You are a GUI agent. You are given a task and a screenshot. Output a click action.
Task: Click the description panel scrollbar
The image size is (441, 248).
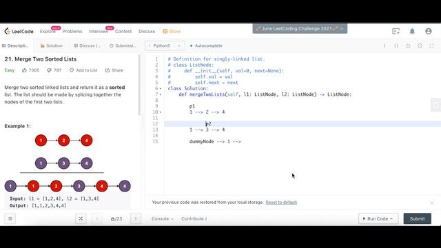139,85
